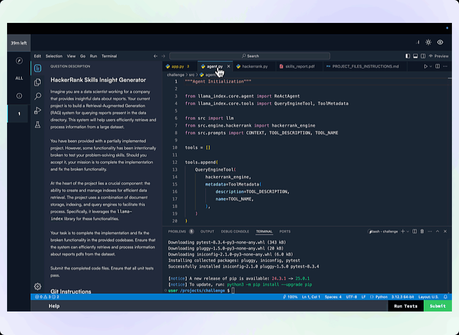Screen dimensions: 459x335
Task: Switch to the app.py tab
Action: [178, 66]
